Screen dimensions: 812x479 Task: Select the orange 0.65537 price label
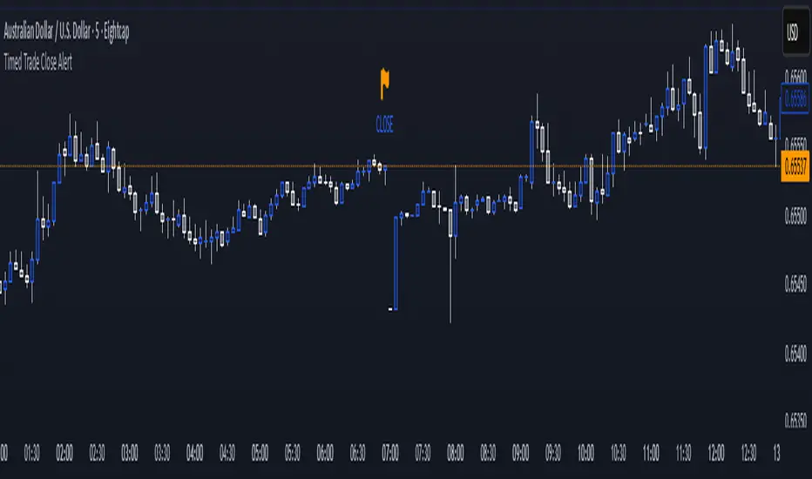pos(795,166)
